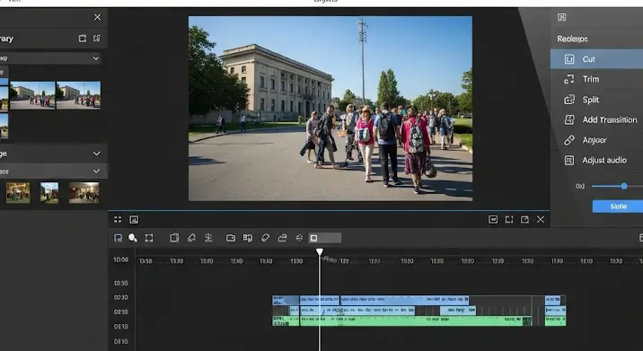
Task: Click the side-by-side compare icon in timeline toolbar
Action: pos(248,238)
